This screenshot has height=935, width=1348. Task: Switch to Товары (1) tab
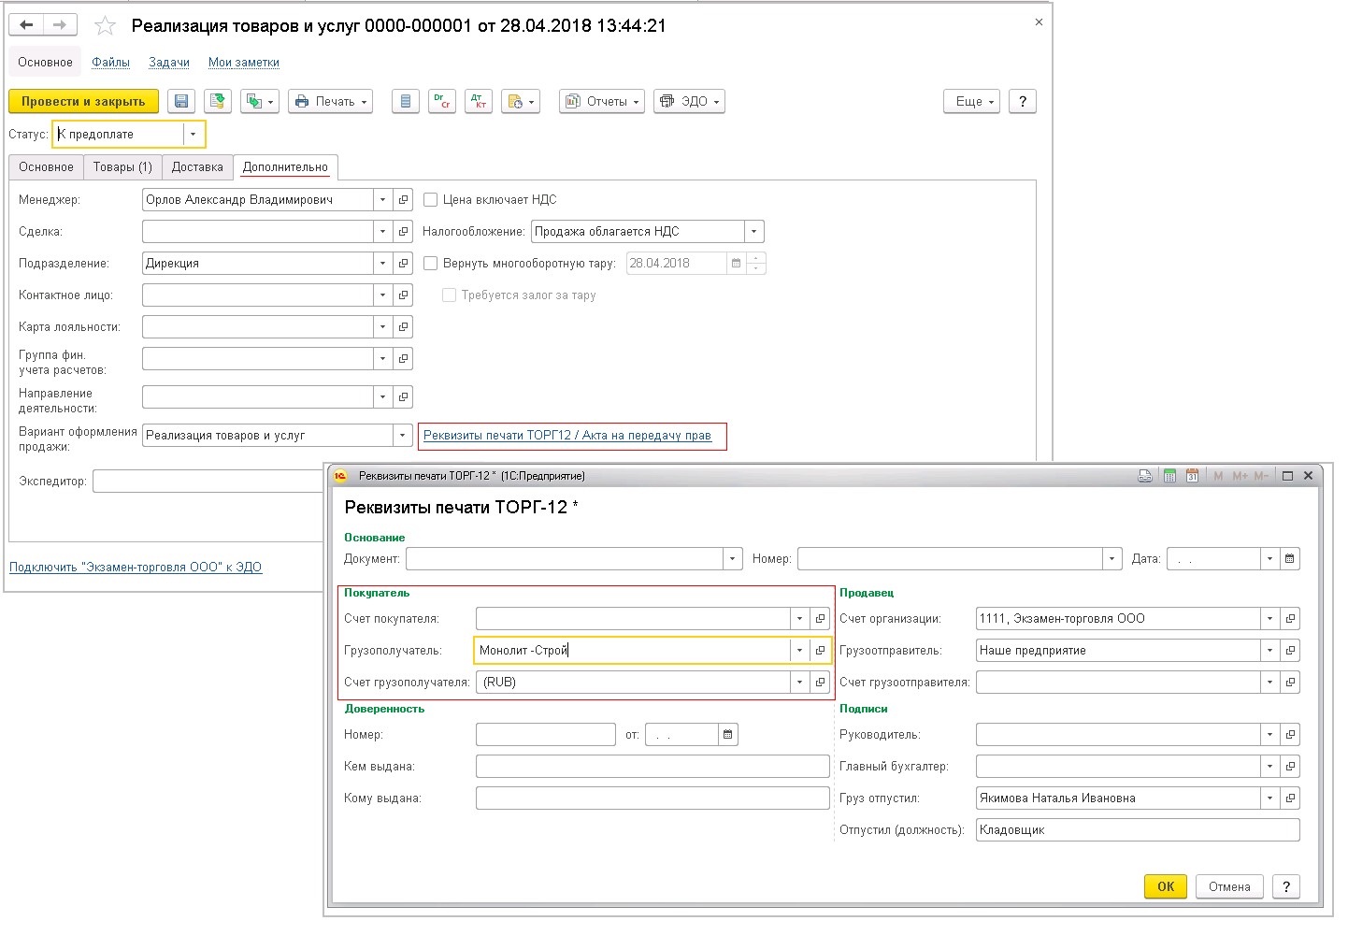[x=122, y=166]
